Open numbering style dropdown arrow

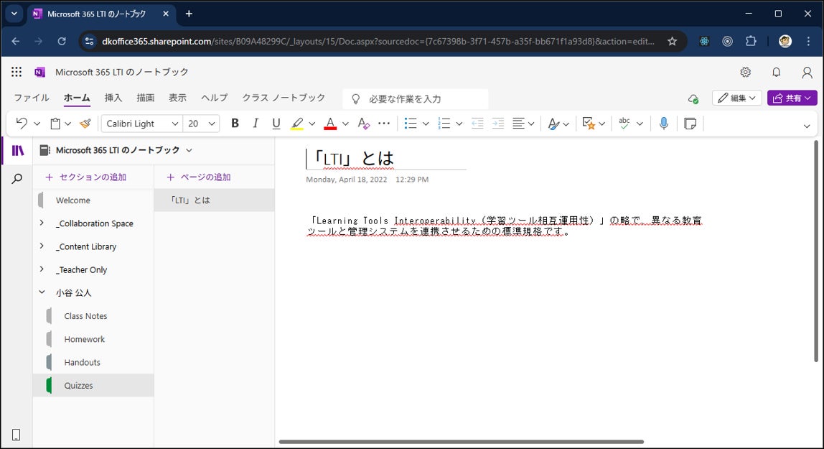click(459, 124)
